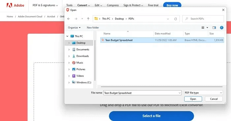Screen dimensions: 231x121
Task: Open the Convert menu
Action: pos(83,5)
